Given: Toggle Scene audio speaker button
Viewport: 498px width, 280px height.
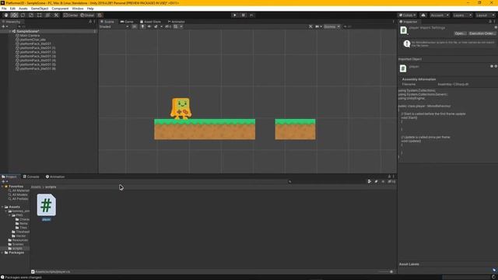Looking at the screenshot, I should (149, 26).
